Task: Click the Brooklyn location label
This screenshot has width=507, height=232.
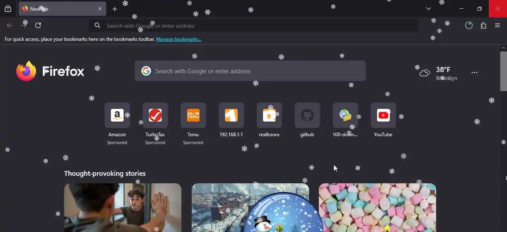Action: pyautogui.click(x=447, y=78)
